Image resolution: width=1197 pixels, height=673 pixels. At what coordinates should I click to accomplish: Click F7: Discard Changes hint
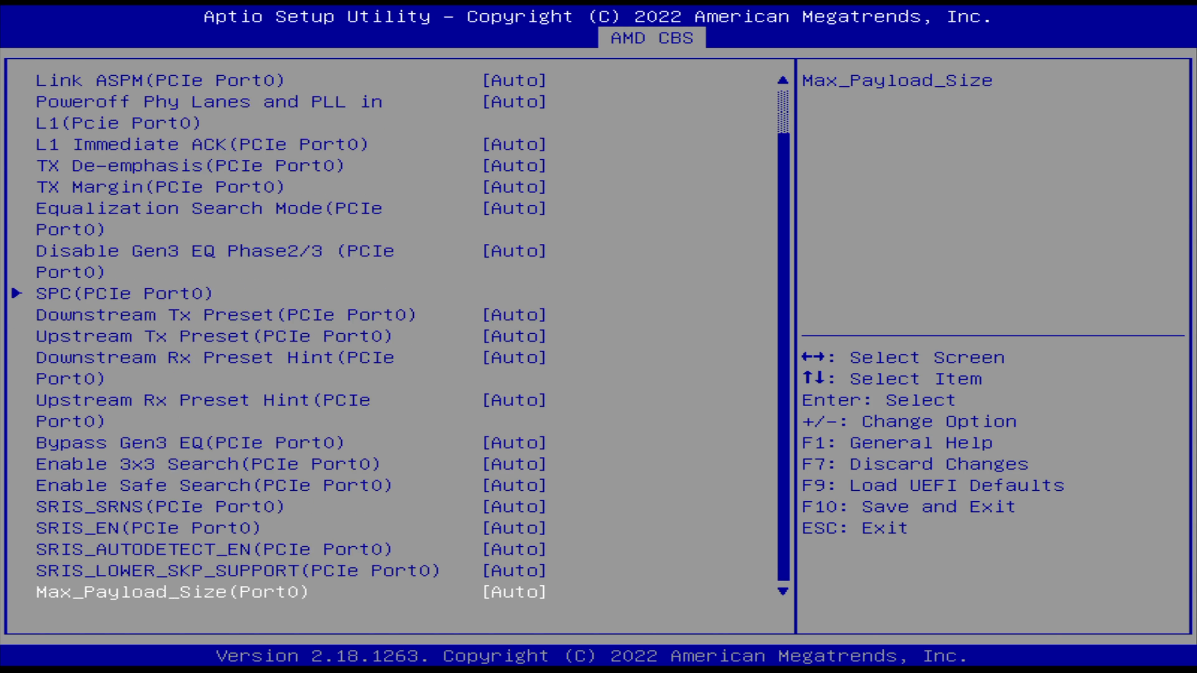click(x=916, y=464)
